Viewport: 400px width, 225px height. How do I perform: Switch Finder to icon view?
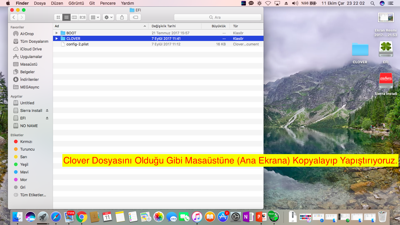coord(58,17)
